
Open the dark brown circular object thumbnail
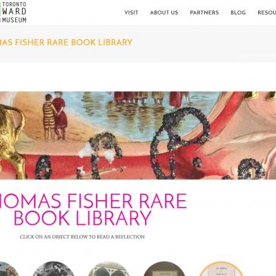pos(164,268)
